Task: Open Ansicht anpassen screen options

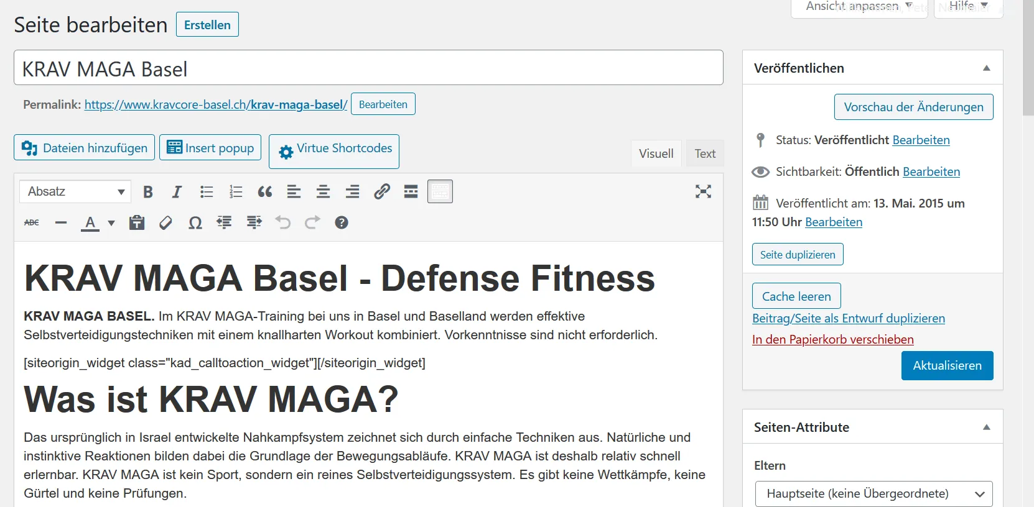Action: [x=859, y=7]
